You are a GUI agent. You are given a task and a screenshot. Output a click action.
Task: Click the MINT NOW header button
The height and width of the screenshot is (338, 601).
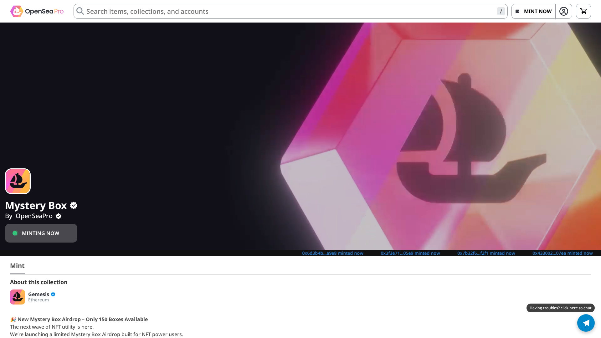pyautogui.click(x=533, y=11)
